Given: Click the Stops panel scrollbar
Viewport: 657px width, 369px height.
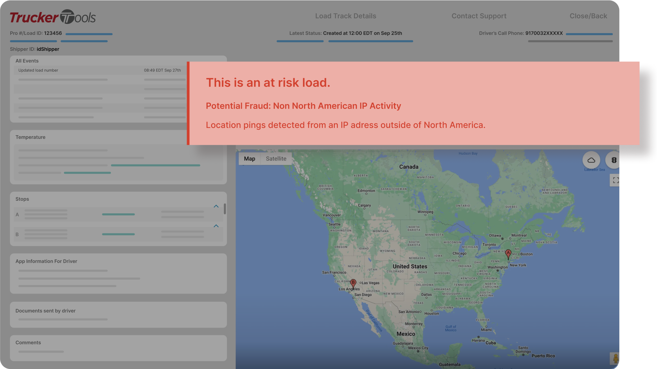Looking at the screenshot, I should point(225,209).
